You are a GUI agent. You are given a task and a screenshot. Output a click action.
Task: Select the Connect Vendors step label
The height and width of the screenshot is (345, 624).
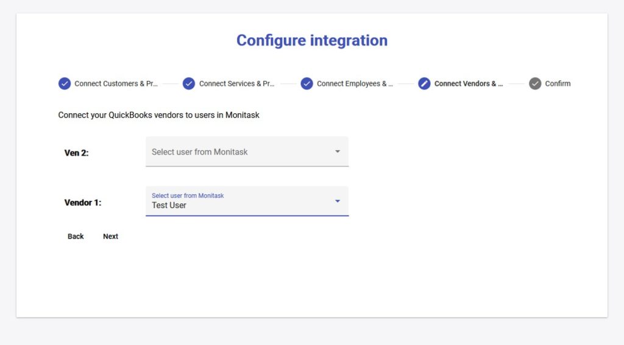click(468, 84)
